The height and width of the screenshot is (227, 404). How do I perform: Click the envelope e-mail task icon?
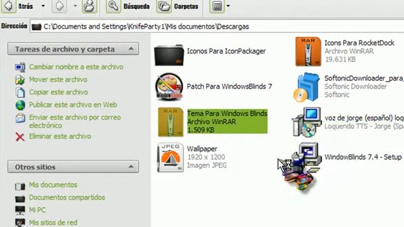pyautogui.click(x=20, y=118)
